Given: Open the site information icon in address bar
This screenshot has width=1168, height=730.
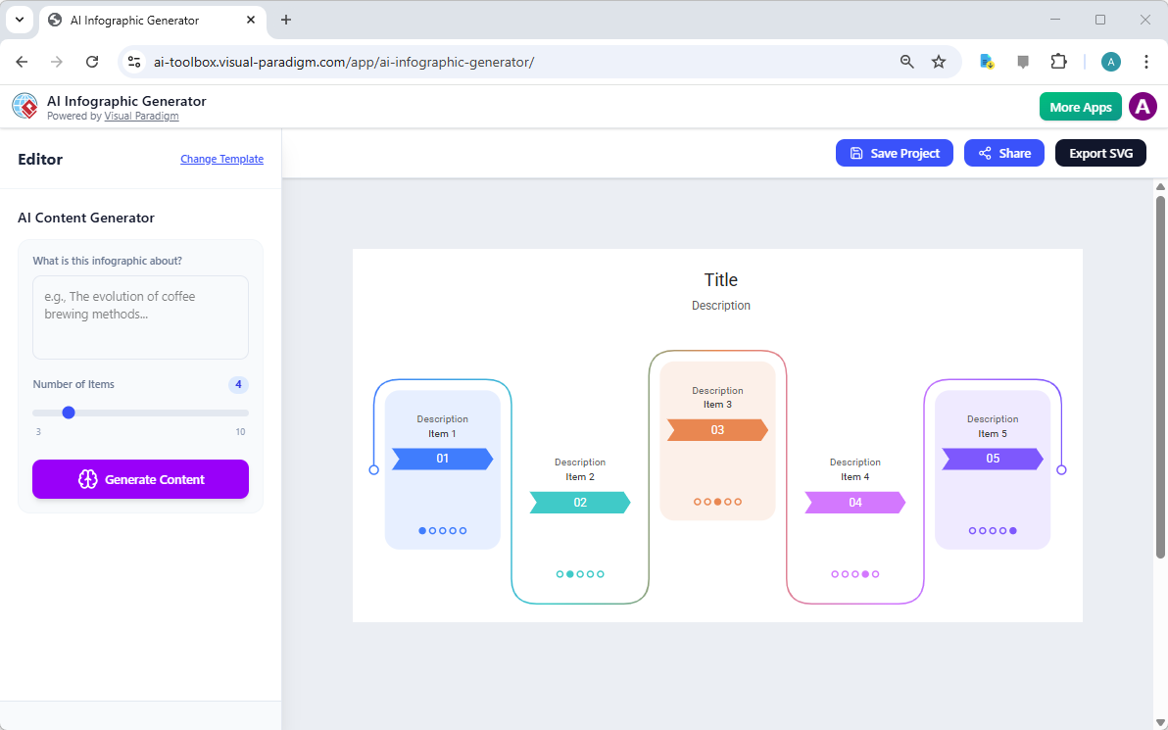Looking at the screenshot, I should [133, 61].
